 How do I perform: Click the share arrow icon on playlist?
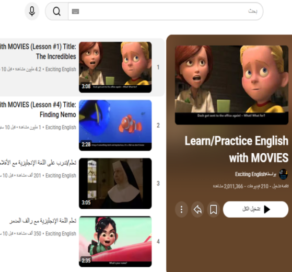tap(197, 209)
